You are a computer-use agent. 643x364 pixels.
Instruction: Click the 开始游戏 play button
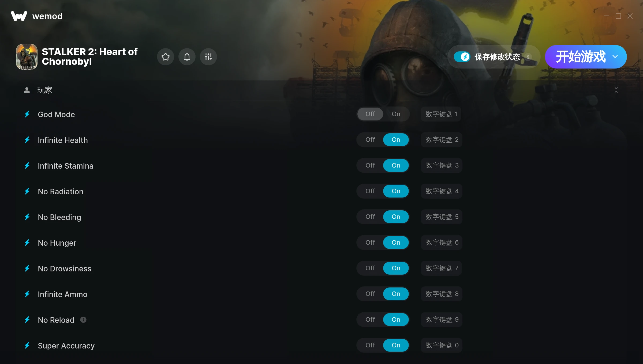tap(580, 57)
